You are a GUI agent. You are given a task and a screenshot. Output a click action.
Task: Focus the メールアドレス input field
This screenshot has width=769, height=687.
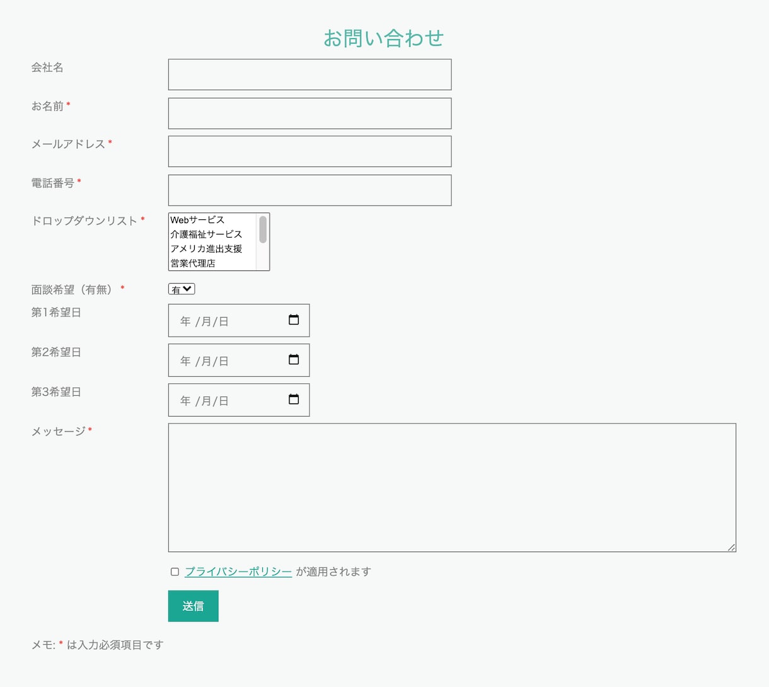(310, 151)
